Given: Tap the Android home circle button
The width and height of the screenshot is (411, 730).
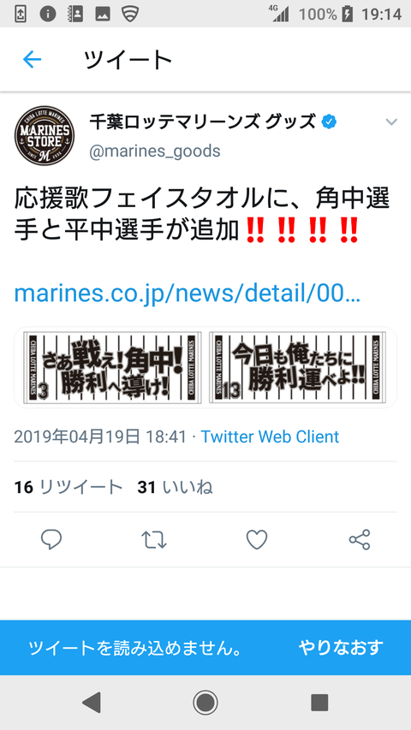Looking at the screenshot, I should (x=205, y=702).
